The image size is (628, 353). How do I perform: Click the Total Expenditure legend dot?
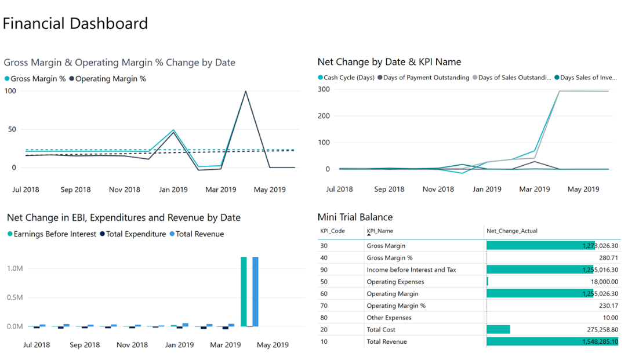pyautogui.click(x=102, y=234)
